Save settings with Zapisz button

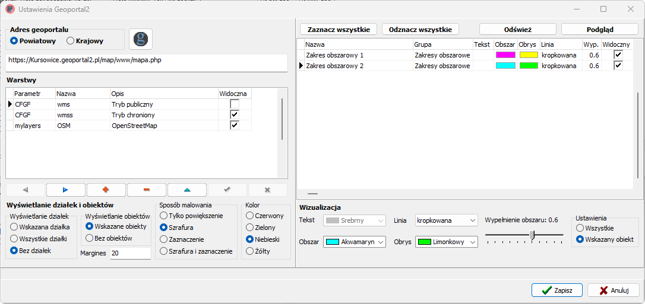(x=557, y=290)
